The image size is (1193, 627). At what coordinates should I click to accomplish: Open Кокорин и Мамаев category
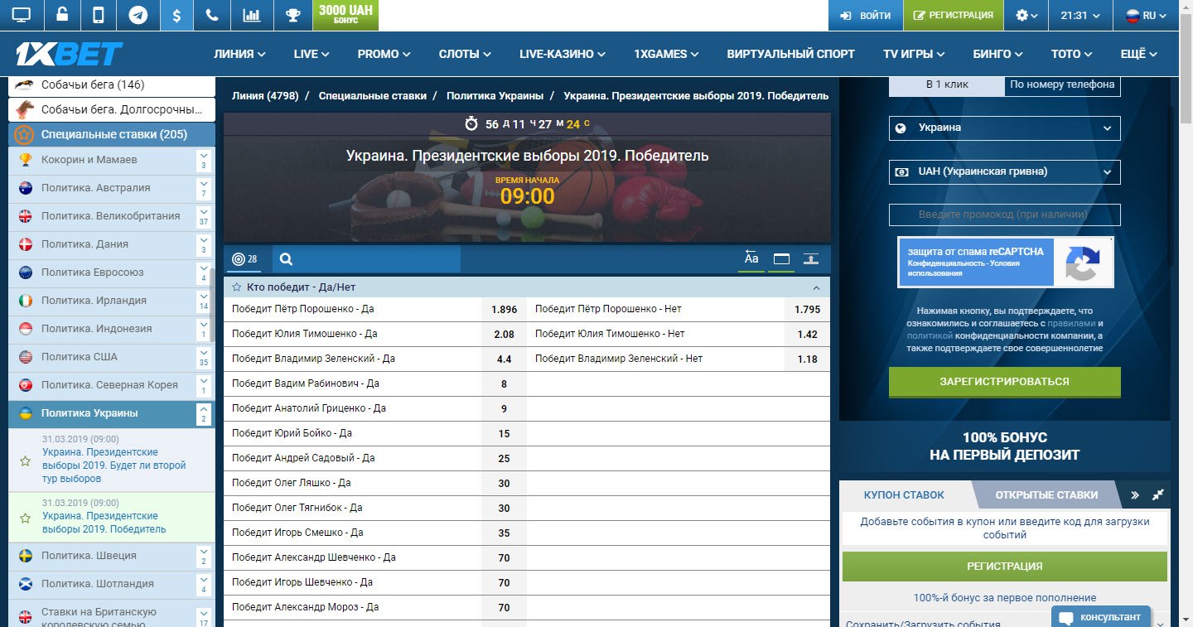coord(89,159)
